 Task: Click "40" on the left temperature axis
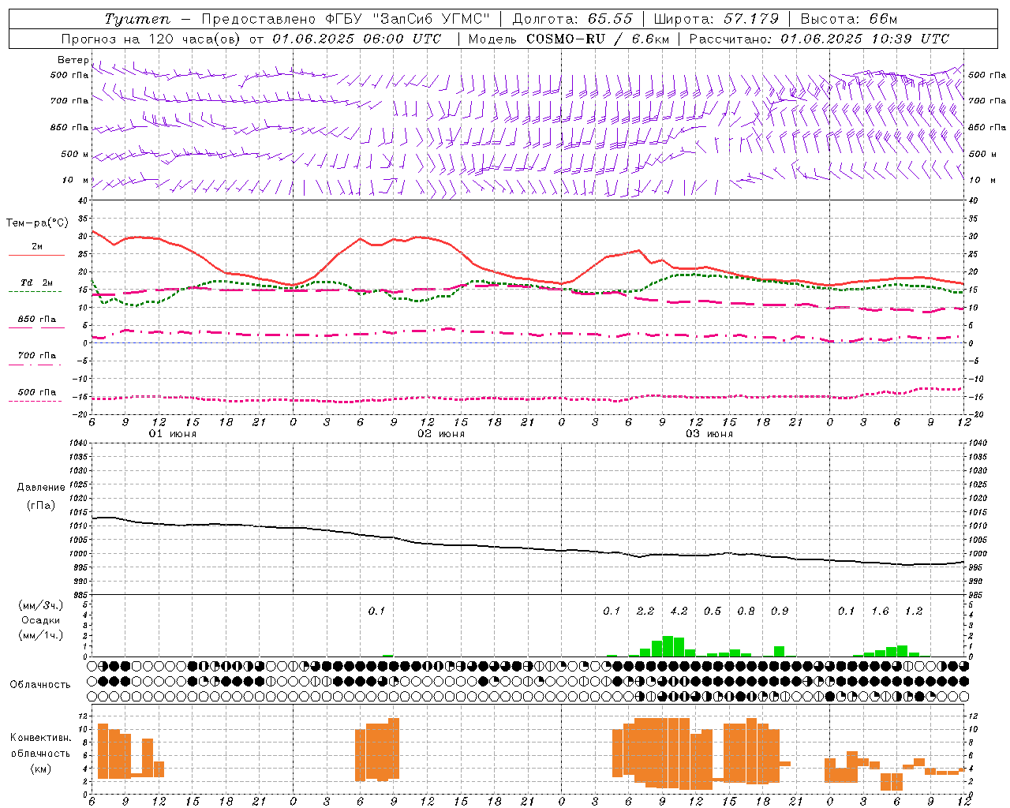point(82,200)
